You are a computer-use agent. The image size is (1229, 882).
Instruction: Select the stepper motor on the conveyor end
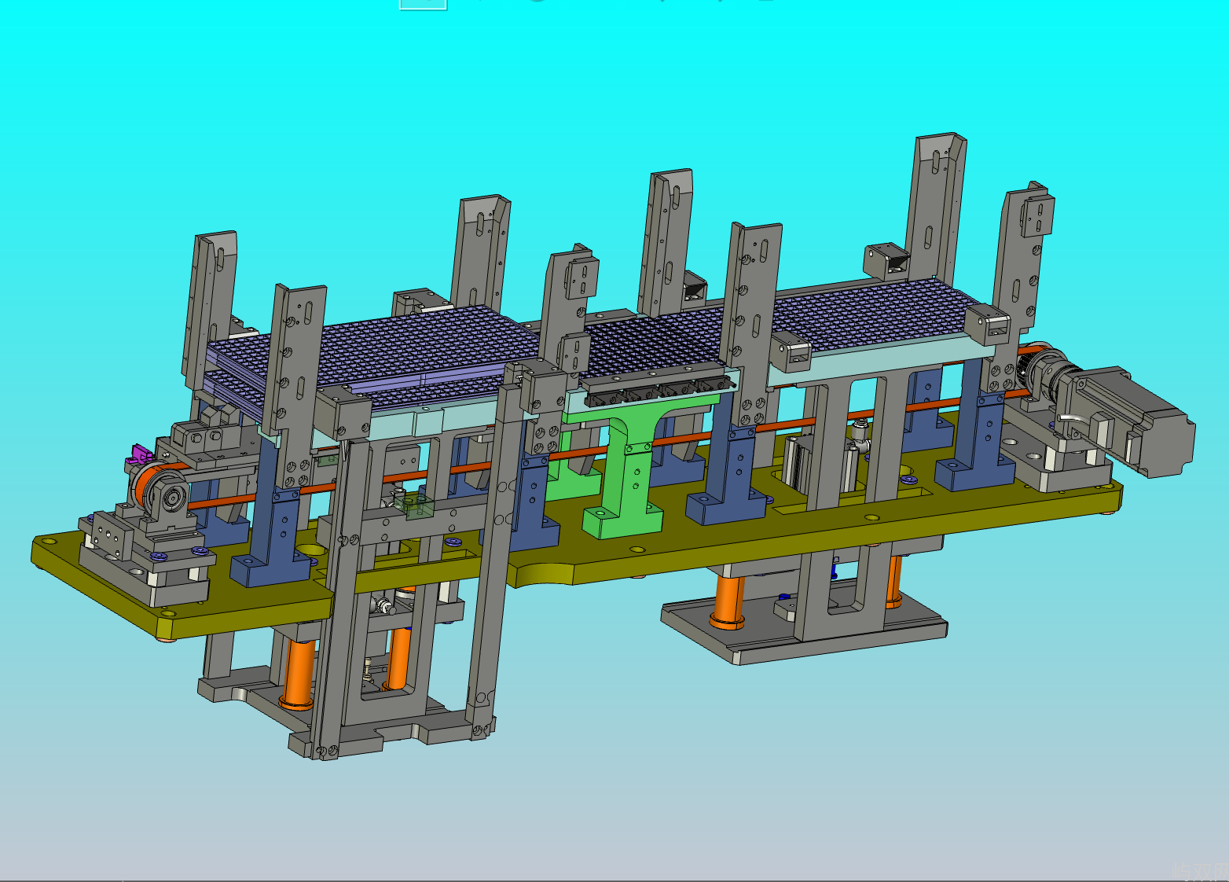1132,421
